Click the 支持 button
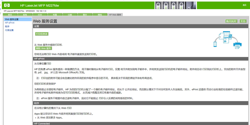The height and width of the screenshot is (125, 250). tap(243, 21)
